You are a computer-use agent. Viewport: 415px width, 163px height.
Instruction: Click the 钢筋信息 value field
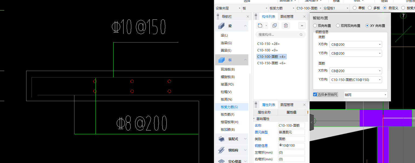click(291, 146)
